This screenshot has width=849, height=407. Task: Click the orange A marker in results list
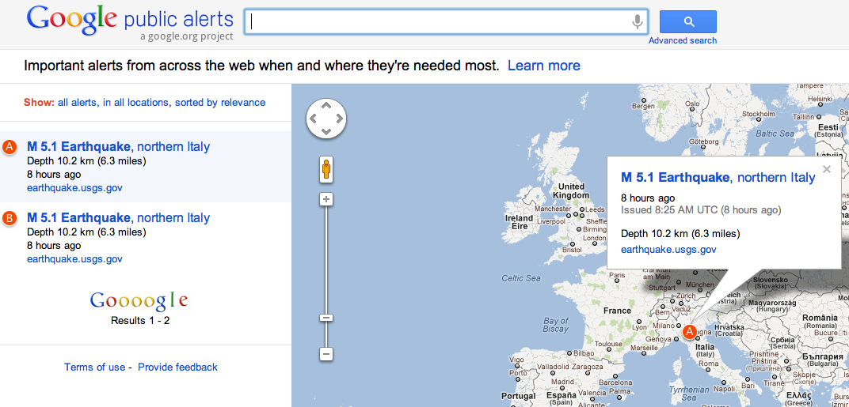click(x=10, y=147)
